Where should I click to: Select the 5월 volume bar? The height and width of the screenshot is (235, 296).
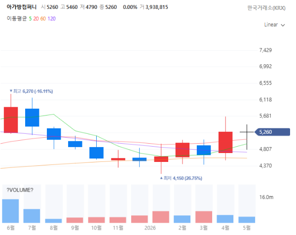coord(247,220)
